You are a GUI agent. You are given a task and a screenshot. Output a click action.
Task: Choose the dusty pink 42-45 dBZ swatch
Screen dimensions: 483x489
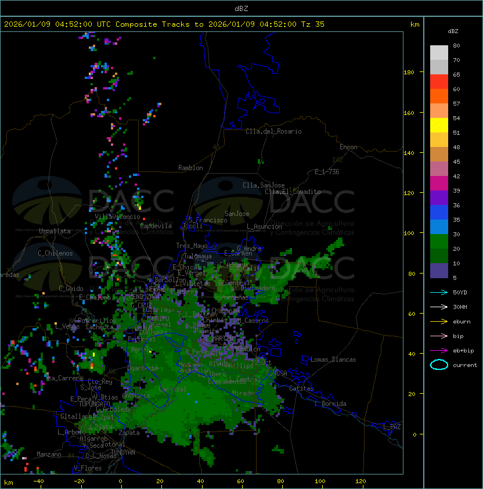pos(439,169)
